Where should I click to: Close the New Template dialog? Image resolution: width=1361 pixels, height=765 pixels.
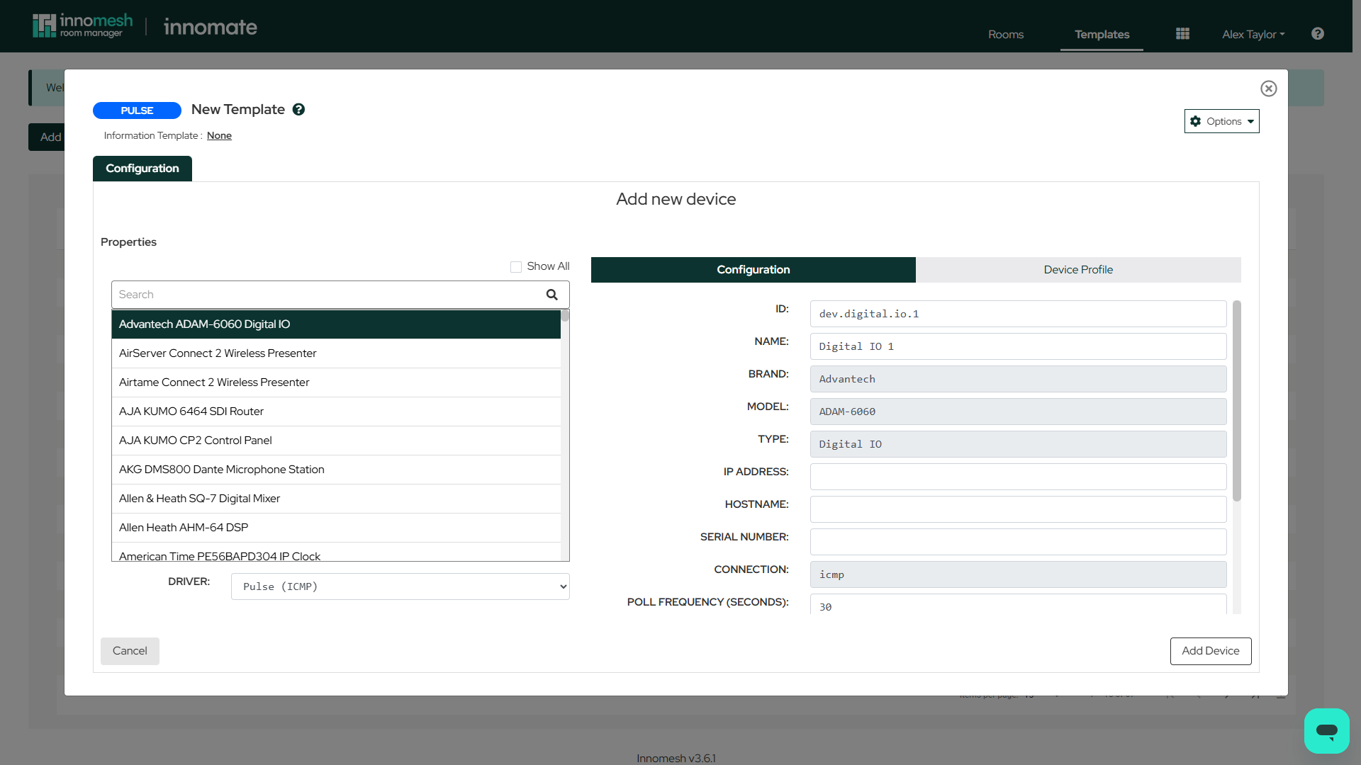coord(1269,89)
